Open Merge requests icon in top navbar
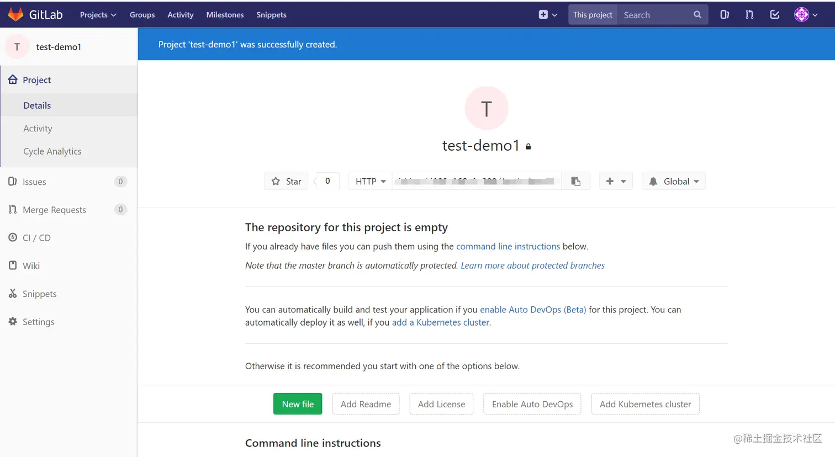The image size is (835, 457). pyautogui.click(x=749, y=15)
